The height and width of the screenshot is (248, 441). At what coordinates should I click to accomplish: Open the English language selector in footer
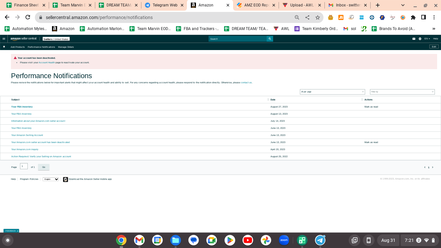point(51,179)
